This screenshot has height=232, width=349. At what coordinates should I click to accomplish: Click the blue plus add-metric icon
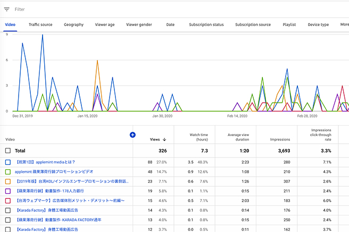click(132, 135)
